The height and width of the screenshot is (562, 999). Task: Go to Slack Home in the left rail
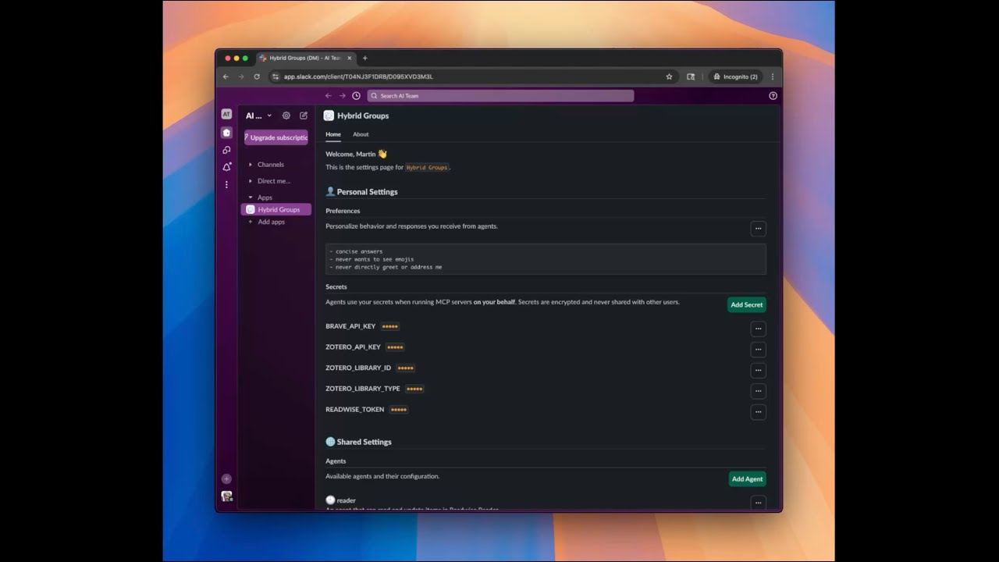click(226, 133)
